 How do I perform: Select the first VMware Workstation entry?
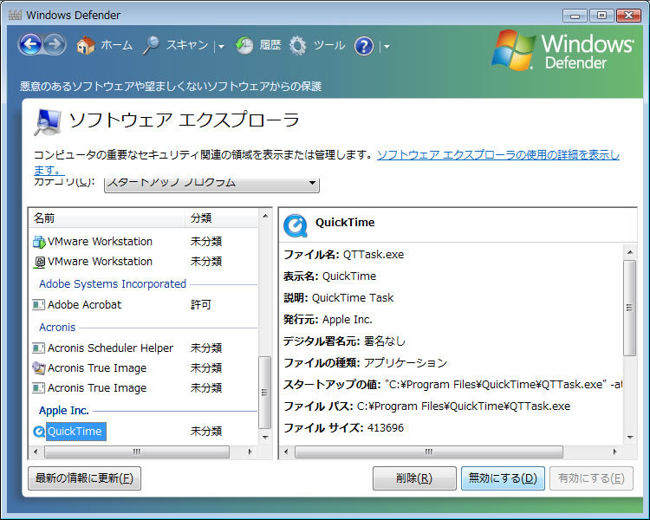click(100, 242)
